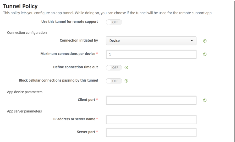View help for Block cellular connections toggle

tap(127, 81)
